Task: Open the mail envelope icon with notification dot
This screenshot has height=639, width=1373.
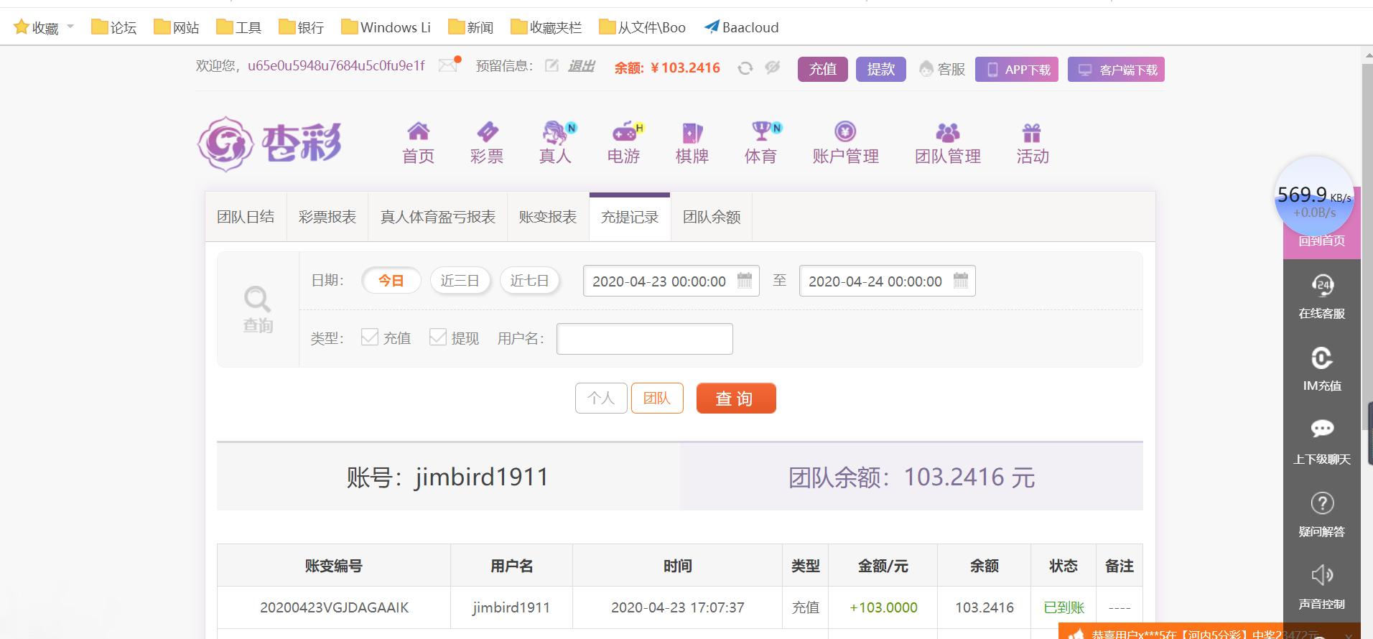Action: click(449, 65)
